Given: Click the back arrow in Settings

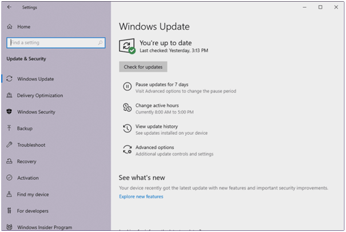Looking at the screenshot, I should point(9,7).
